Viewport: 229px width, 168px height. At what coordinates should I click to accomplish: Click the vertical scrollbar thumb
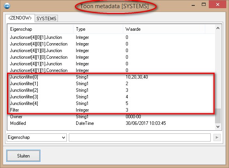click(x=218, y=116)
